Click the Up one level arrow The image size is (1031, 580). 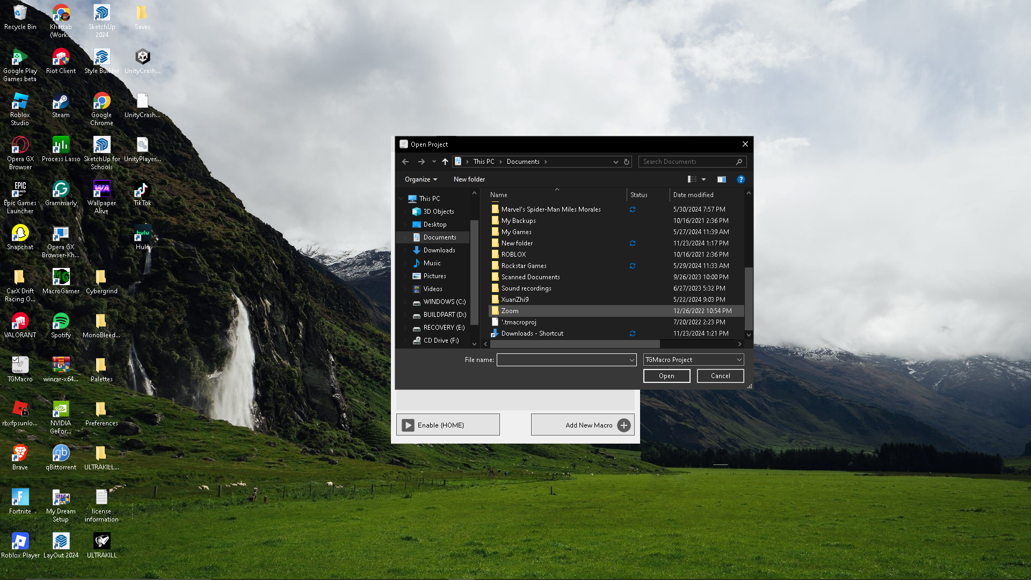445,162
